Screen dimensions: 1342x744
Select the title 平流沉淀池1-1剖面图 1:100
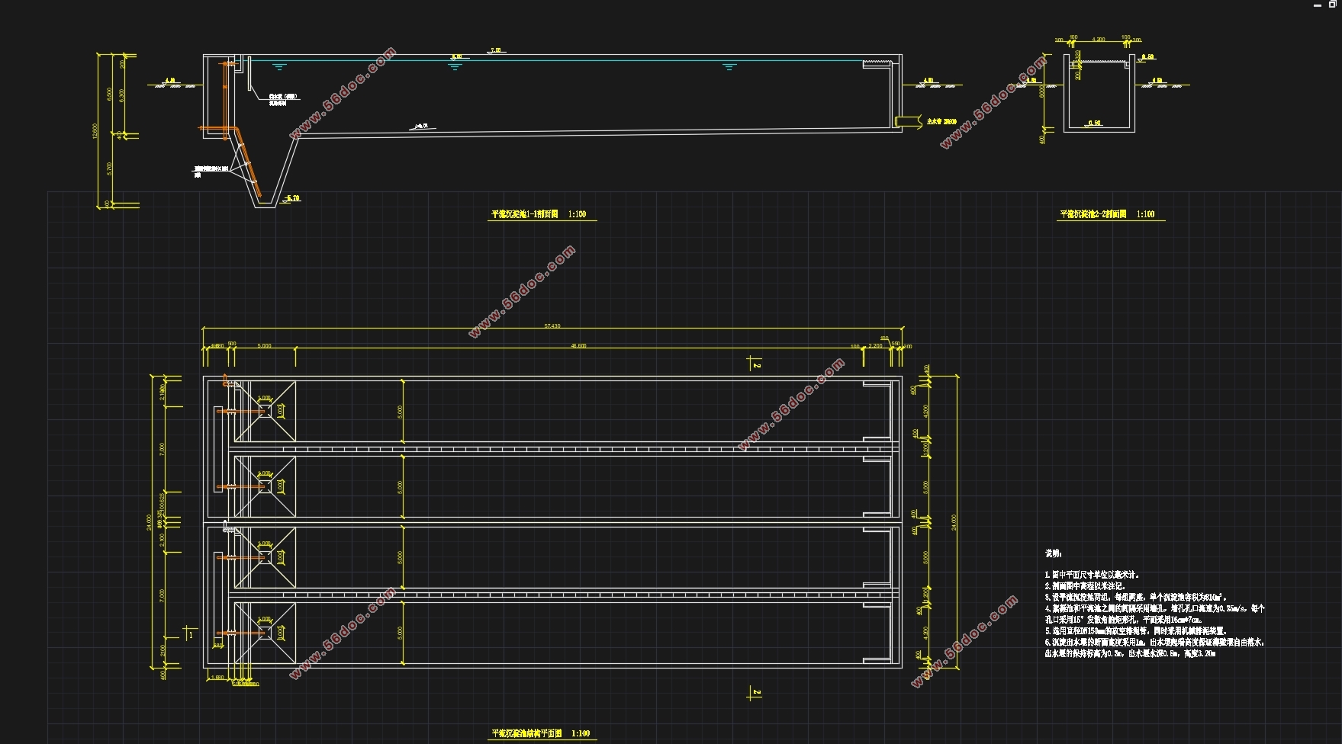[x=539, y=215]
